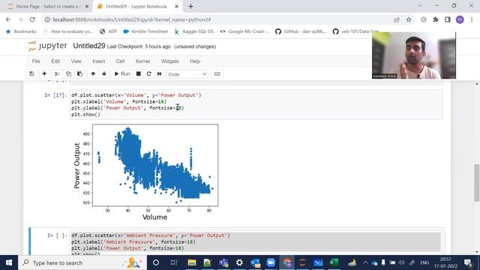The width and height of the screenshot is (480, 270).
Task: Open the Google-ML-Crash bookmark
Action: coord(244,31)
